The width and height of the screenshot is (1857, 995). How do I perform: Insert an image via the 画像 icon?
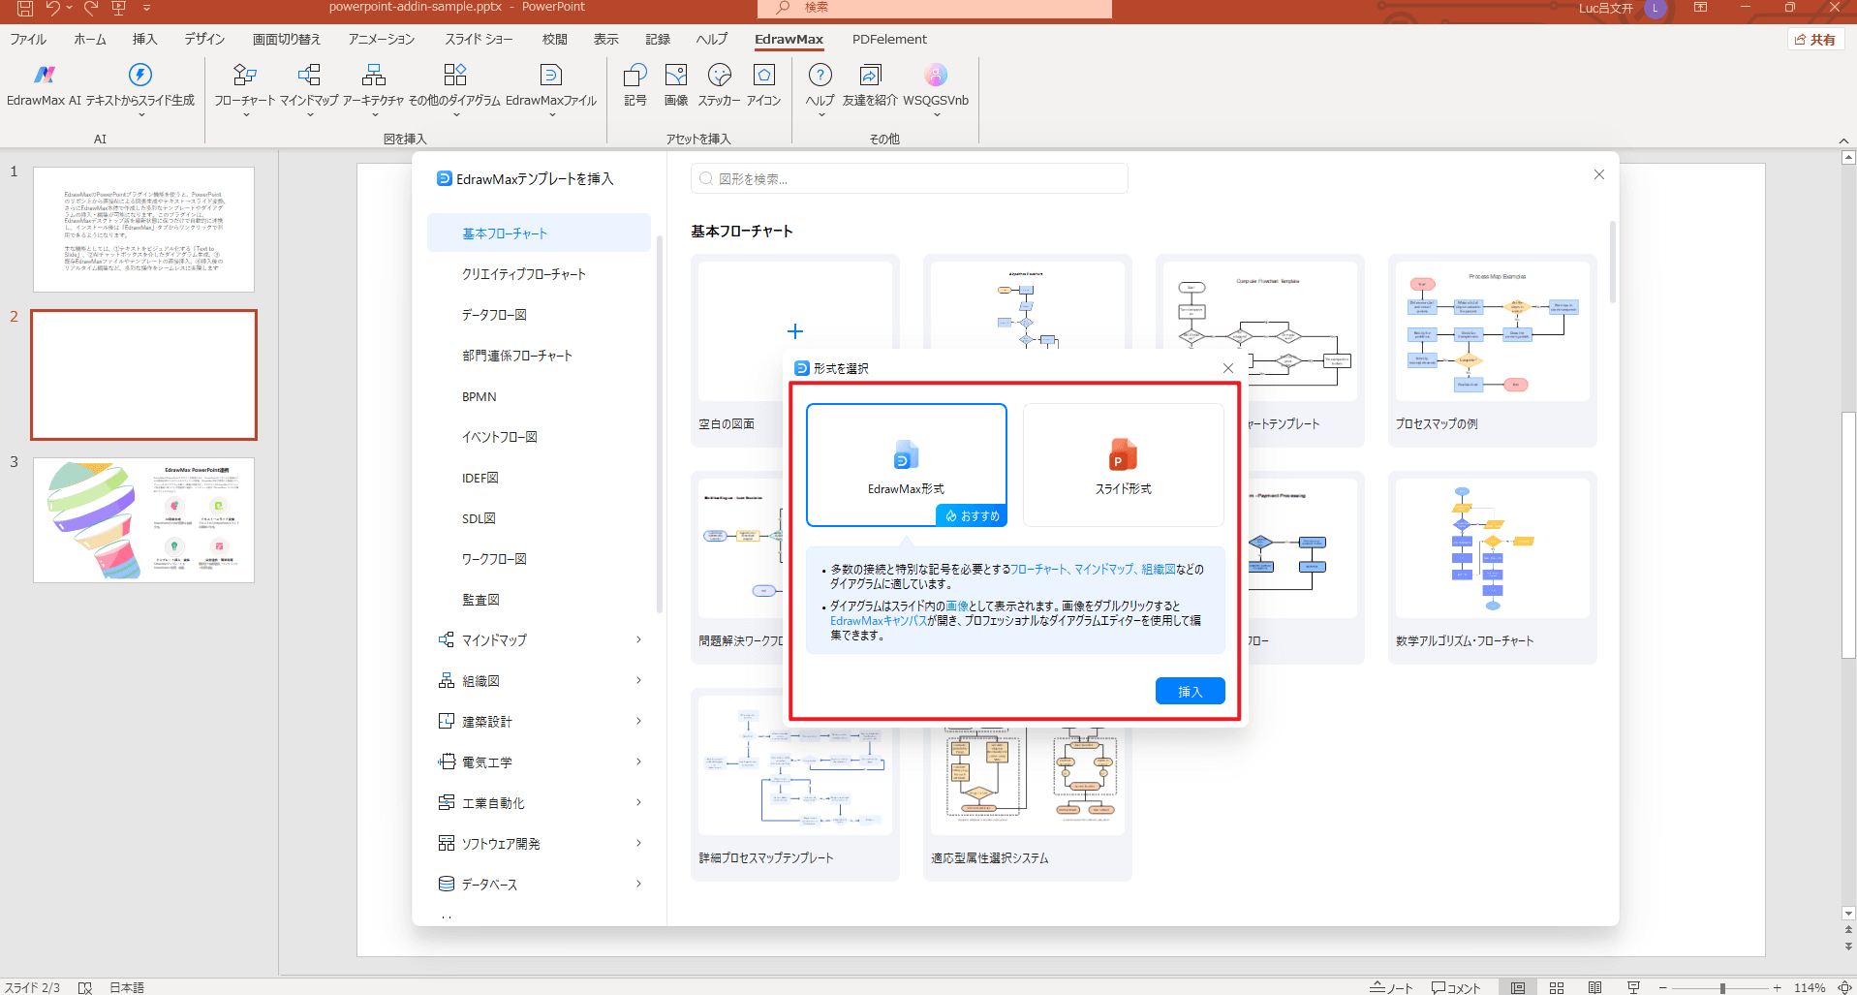coord(676,75)
